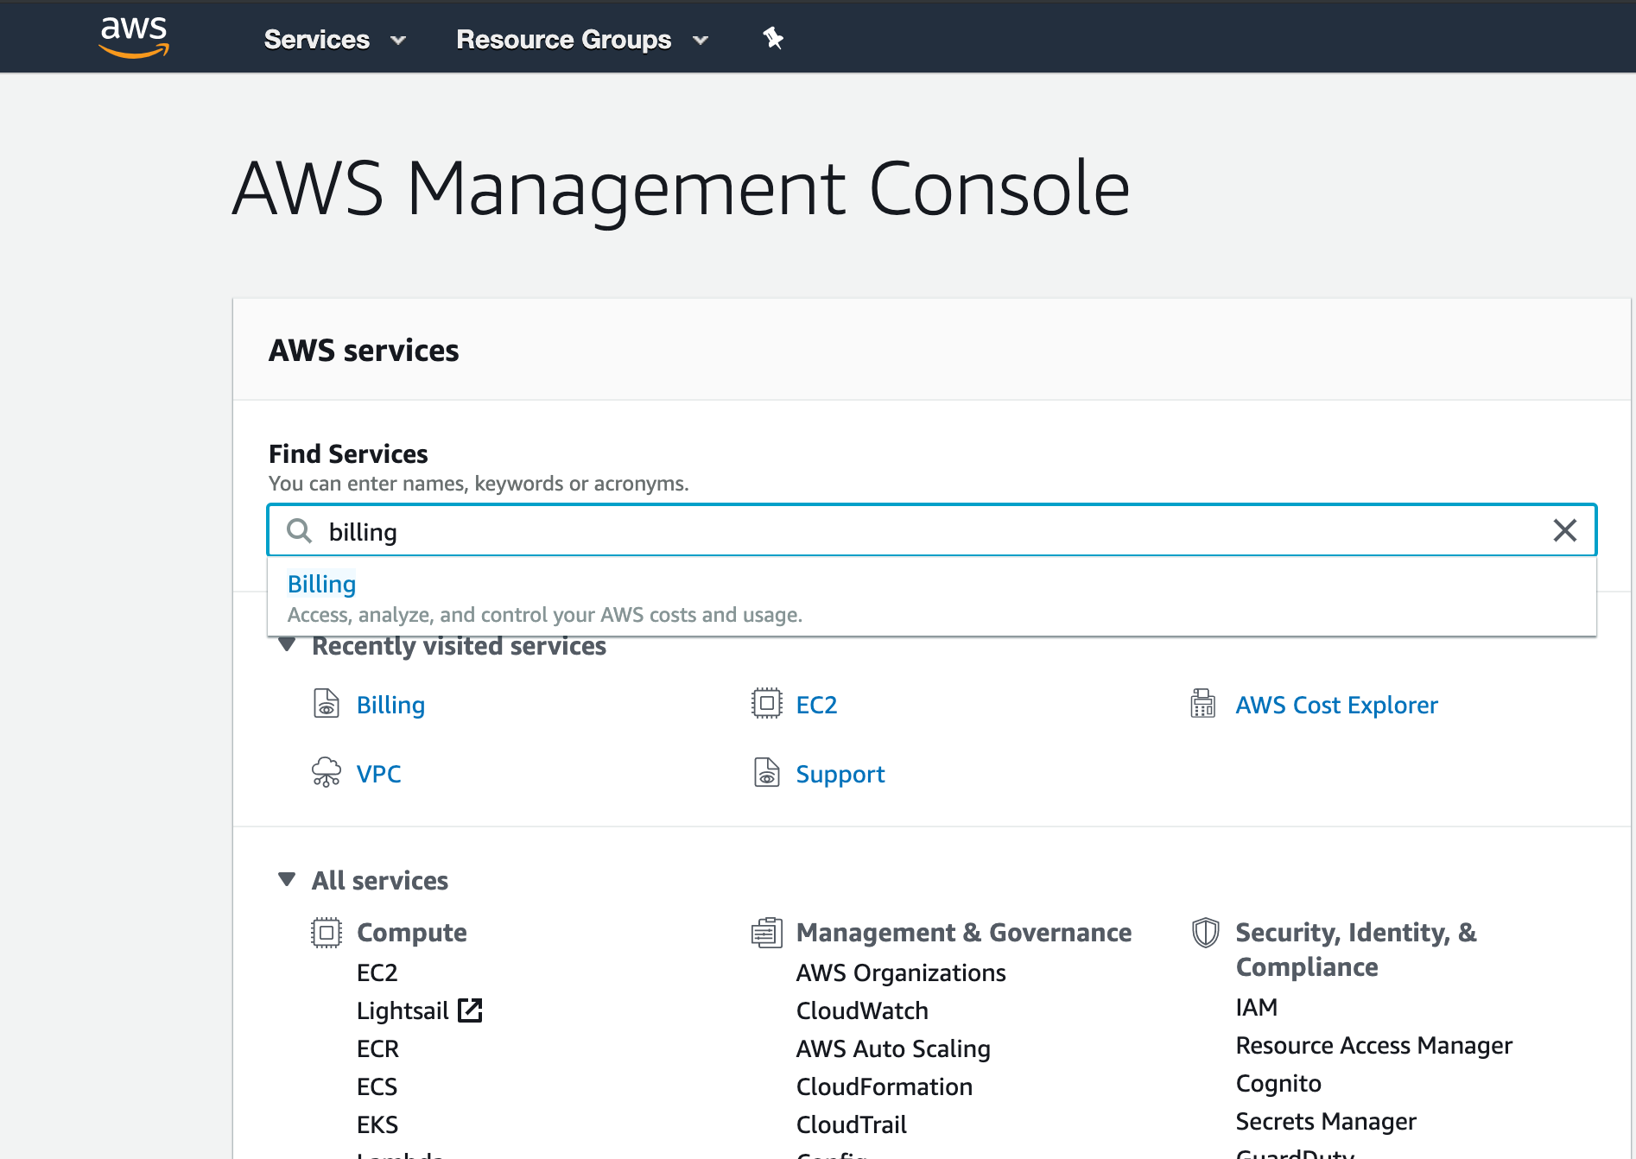The width and height of the screenshot is (1636, 1159).
Task: Click the Management & Governance category icon
Action: [766, 933]
